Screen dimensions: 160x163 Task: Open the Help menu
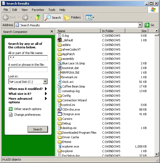point(62,10)
